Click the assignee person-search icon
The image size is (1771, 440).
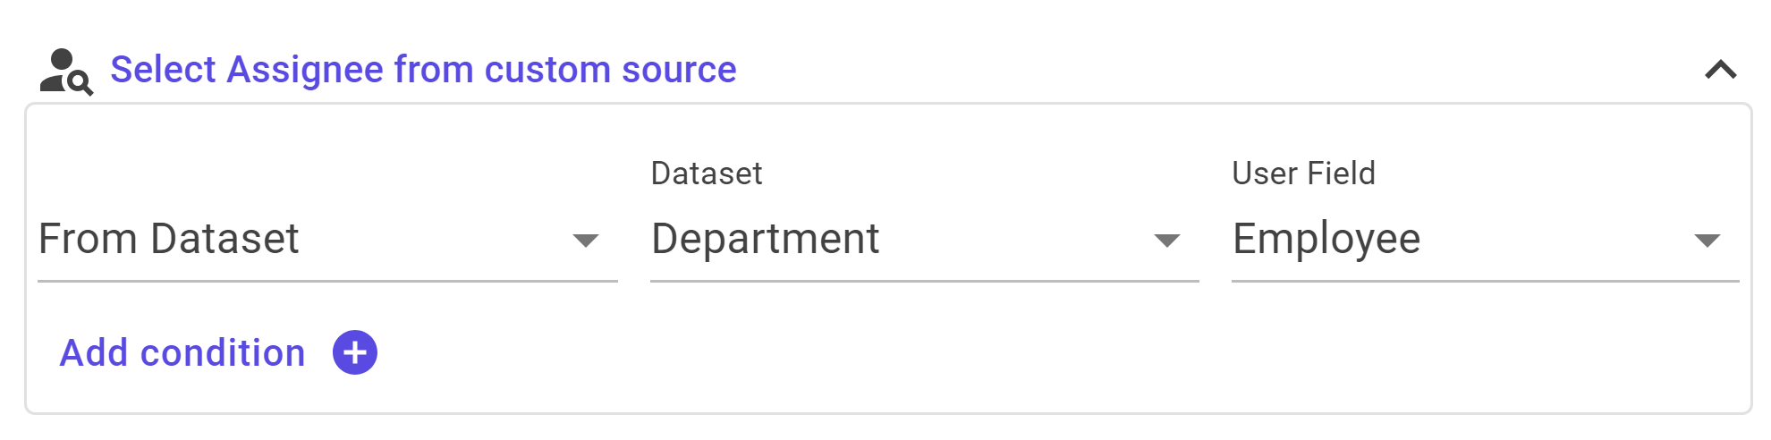point(66,72)
